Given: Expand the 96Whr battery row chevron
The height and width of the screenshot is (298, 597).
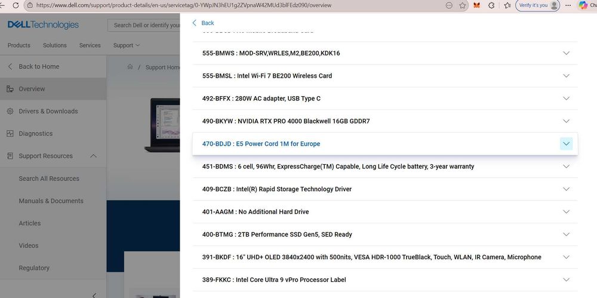Looking at the screenshot, I should coord(566,167).
